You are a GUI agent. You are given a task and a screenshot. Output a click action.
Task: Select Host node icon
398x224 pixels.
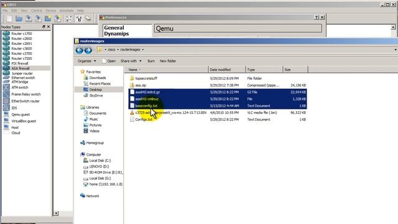coord(6,127)
